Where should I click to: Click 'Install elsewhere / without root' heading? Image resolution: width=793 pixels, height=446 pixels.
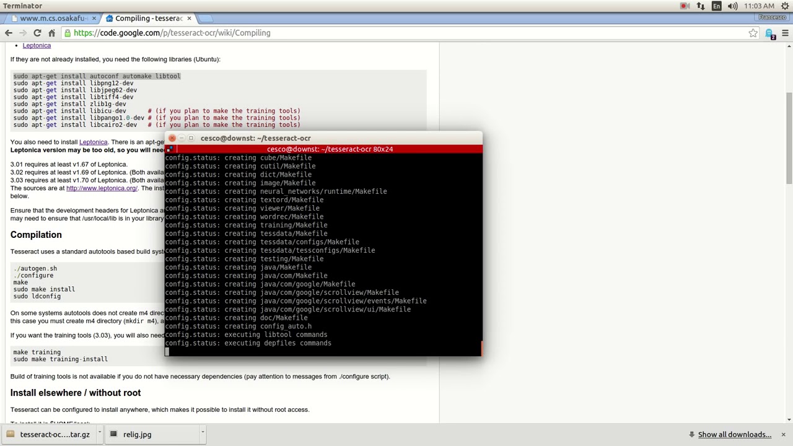click(76, 393)
